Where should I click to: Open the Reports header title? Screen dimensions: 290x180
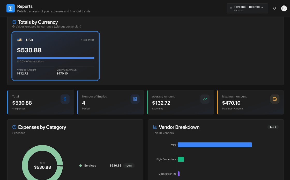point(25,6)
